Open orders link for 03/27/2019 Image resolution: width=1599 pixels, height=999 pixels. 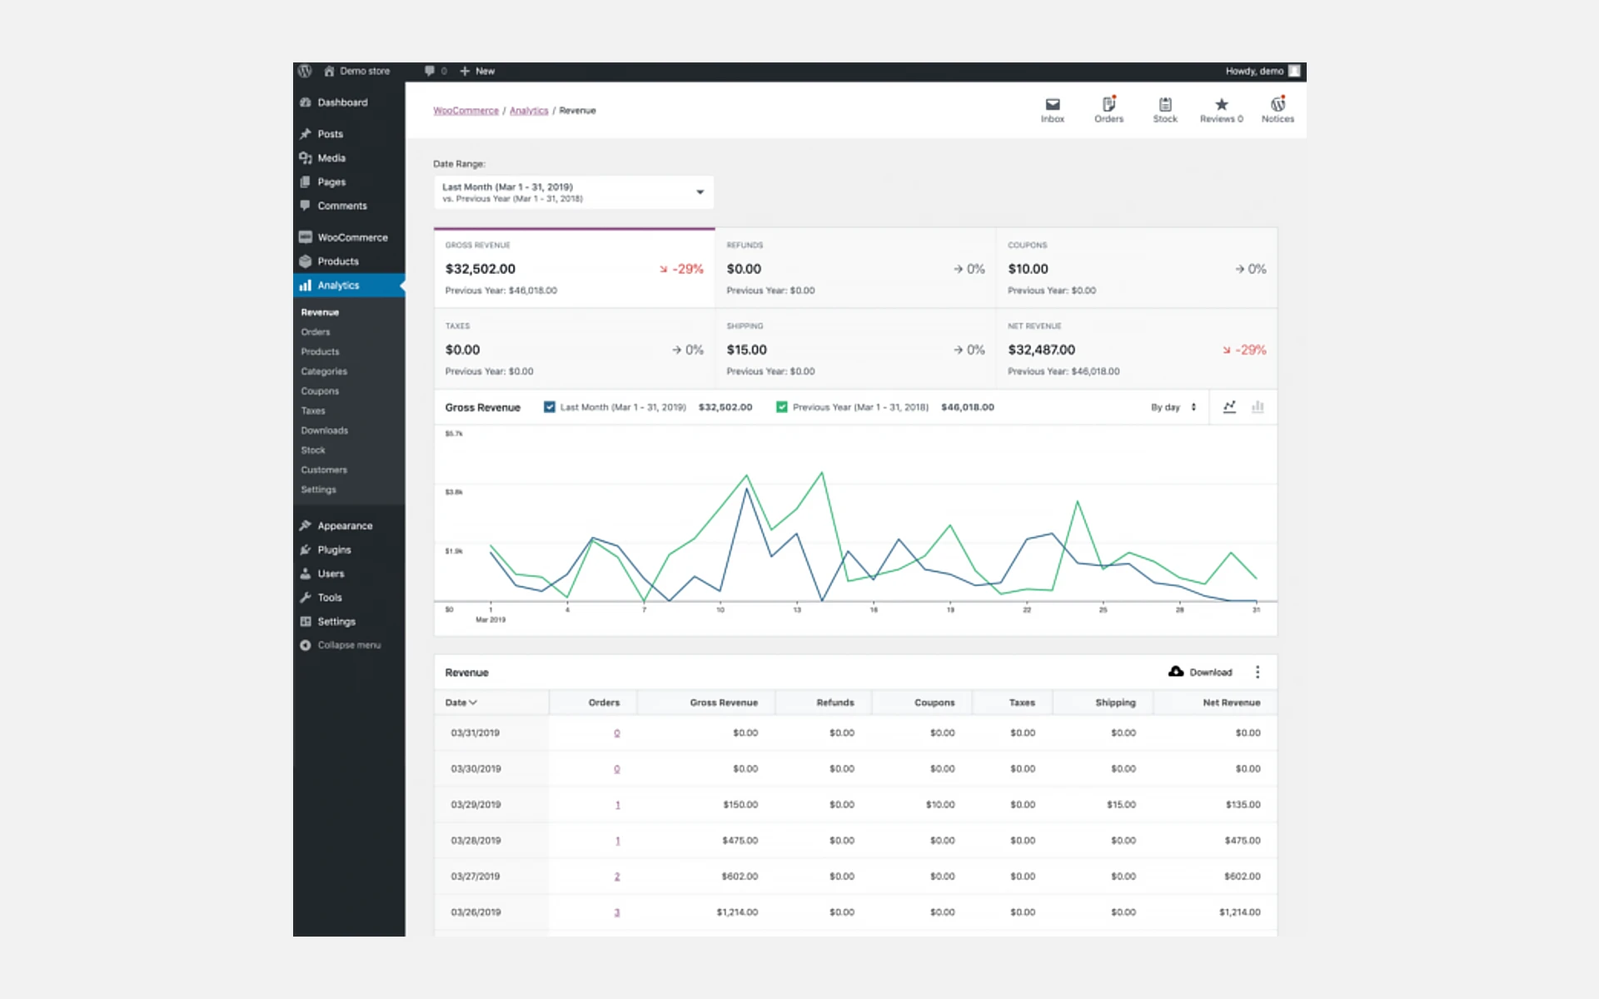[x=617, y=877]
